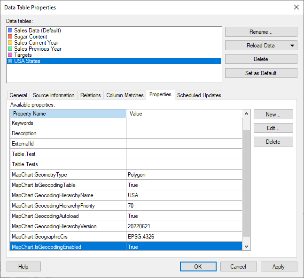Select the Table.Test property row

point(126,154)
